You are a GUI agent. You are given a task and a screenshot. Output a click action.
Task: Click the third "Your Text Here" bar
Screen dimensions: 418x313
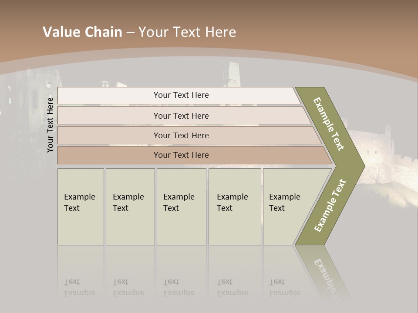pos(181,135)
